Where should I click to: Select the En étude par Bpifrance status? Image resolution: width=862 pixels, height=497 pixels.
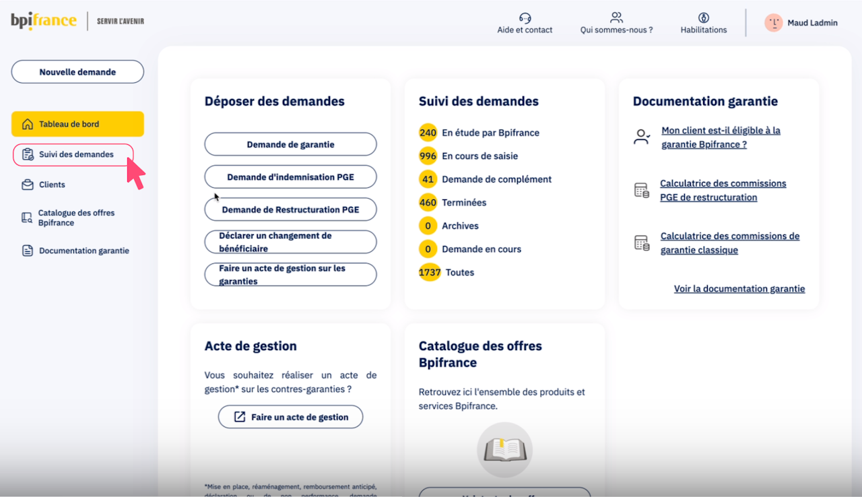click(x=490, y=133)
